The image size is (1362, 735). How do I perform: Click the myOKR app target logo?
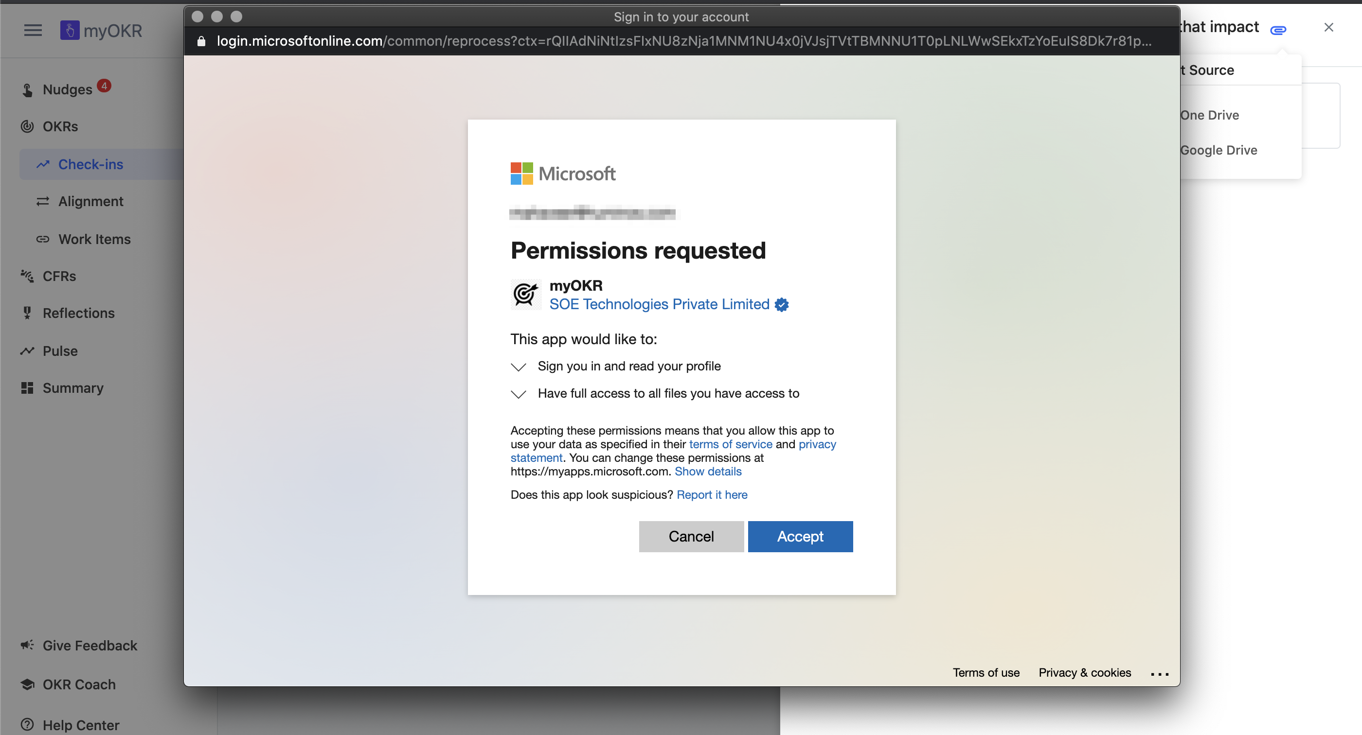click(525, 294)
